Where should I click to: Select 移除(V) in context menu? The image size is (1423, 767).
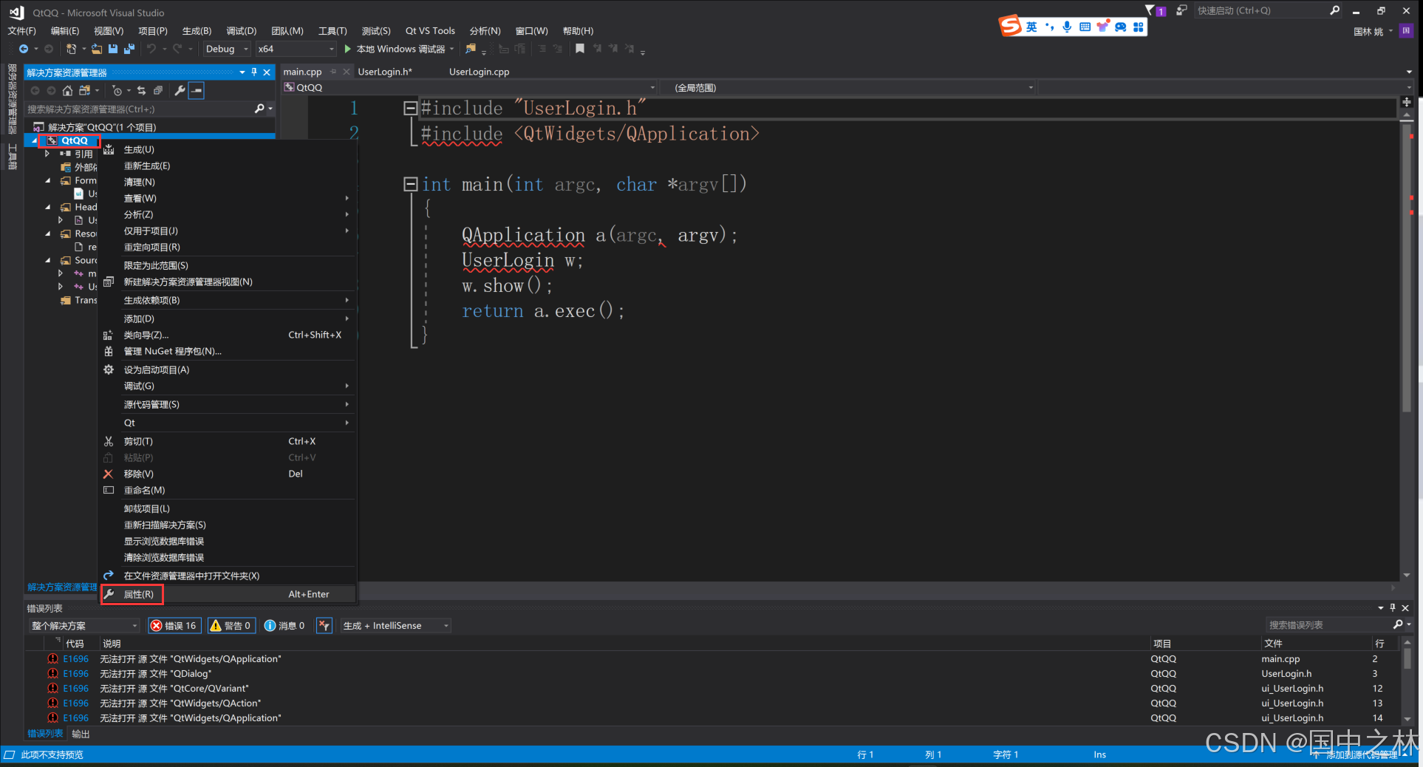(228, 474)
